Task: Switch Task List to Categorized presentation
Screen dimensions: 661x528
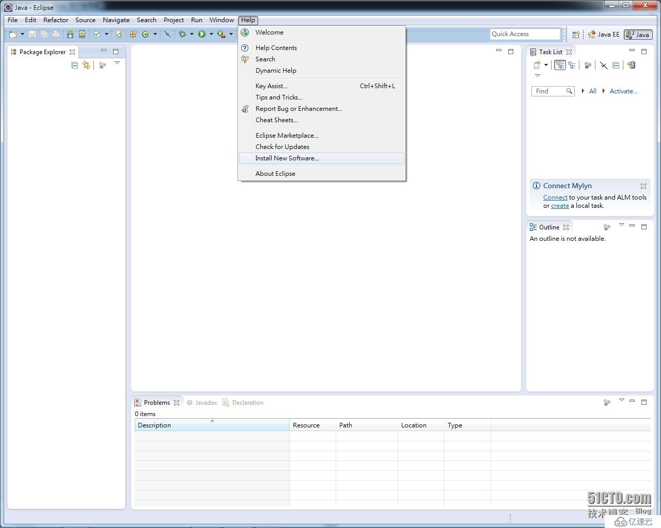Action: click(x=560, y=65)
